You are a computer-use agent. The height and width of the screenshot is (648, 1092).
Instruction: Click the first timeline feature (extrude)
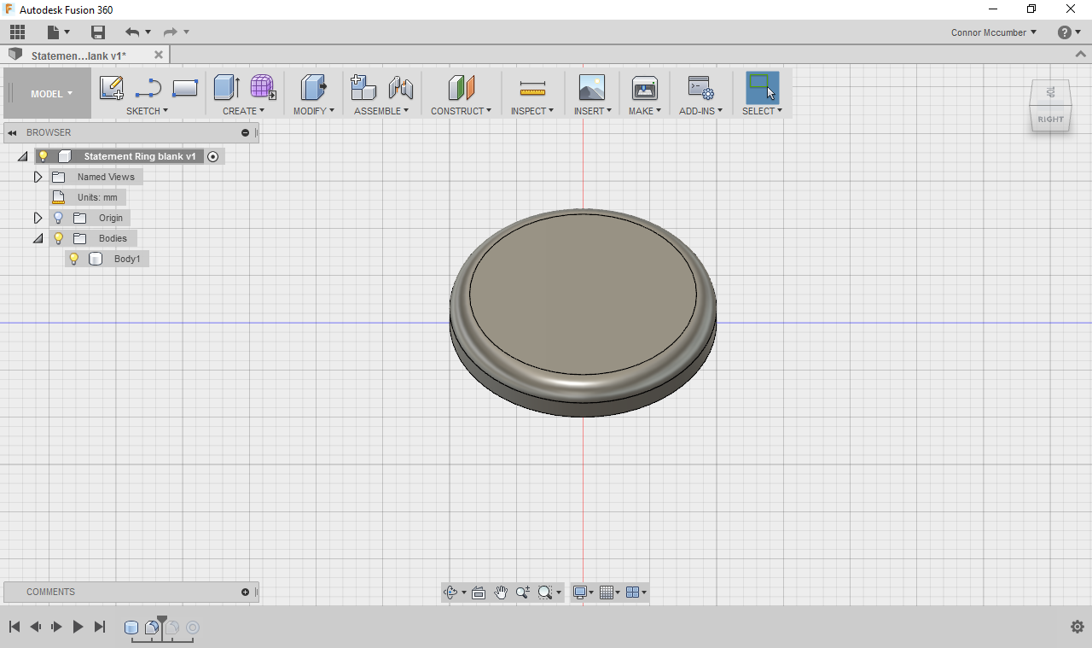[131, 628]
